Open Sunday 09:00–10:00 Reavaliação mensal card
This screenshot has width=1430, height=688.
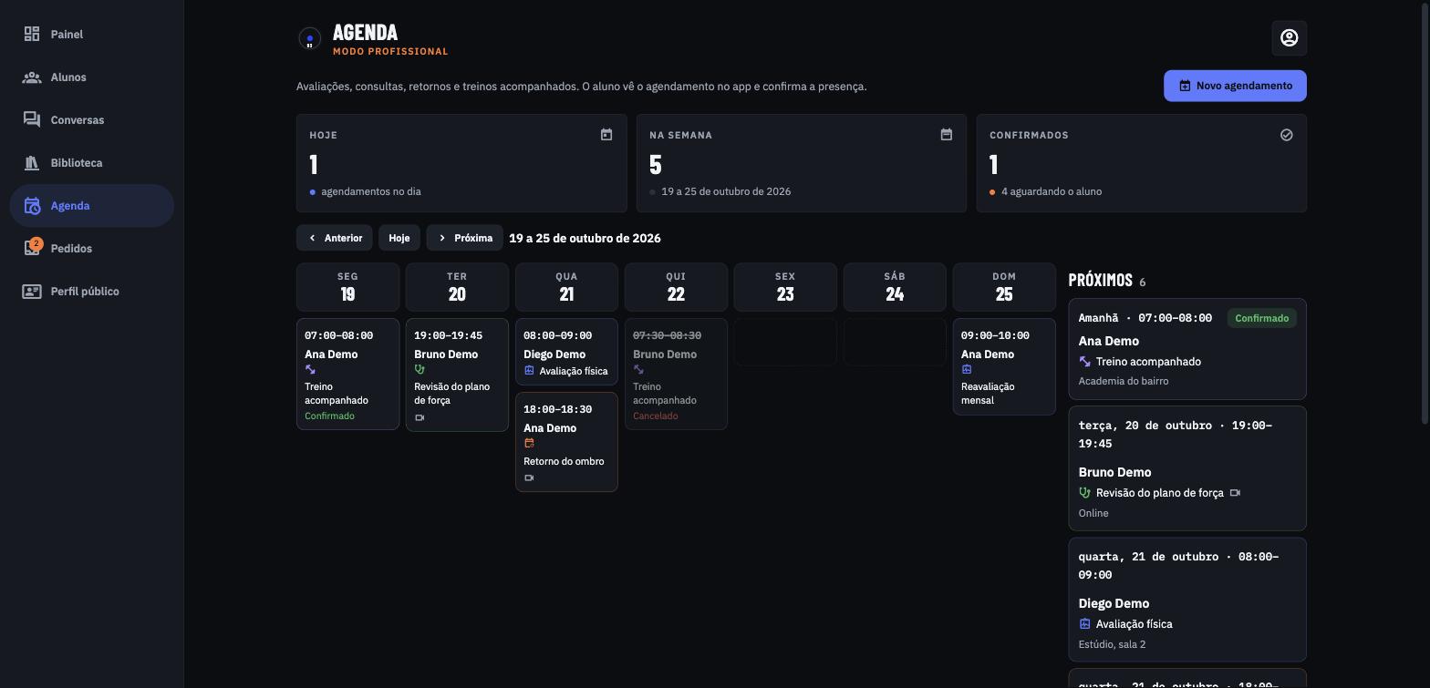pos(1004,367)
